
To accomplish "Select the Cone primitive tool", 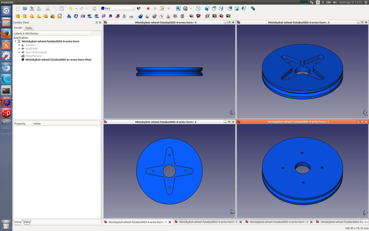I will [x=39, y=16].
